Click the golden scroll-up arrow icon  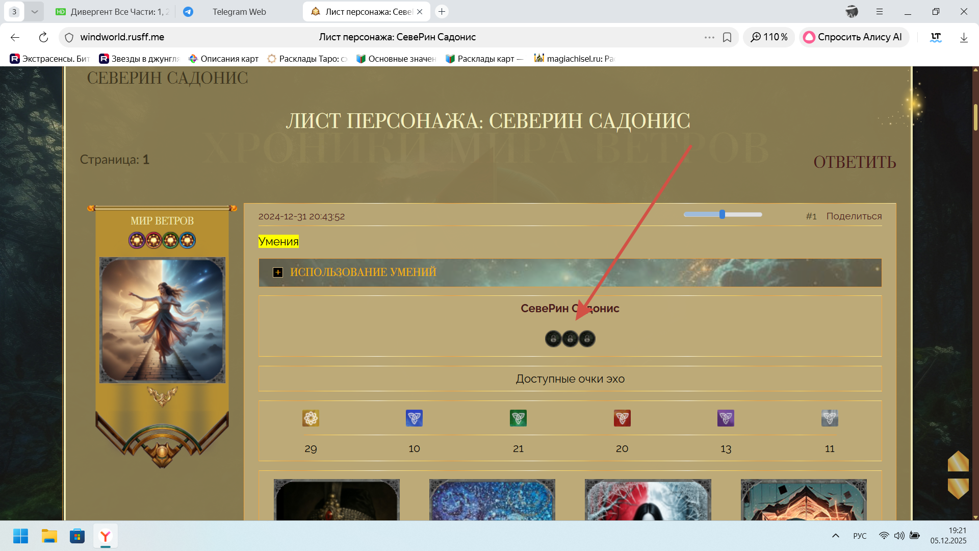(x=958, y=462)
